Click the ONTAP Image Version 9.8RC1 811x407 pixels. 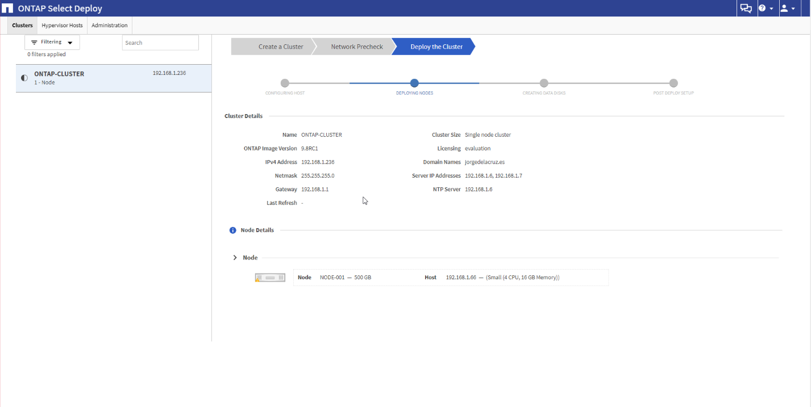pyautogui.click(x=311, y=149)
